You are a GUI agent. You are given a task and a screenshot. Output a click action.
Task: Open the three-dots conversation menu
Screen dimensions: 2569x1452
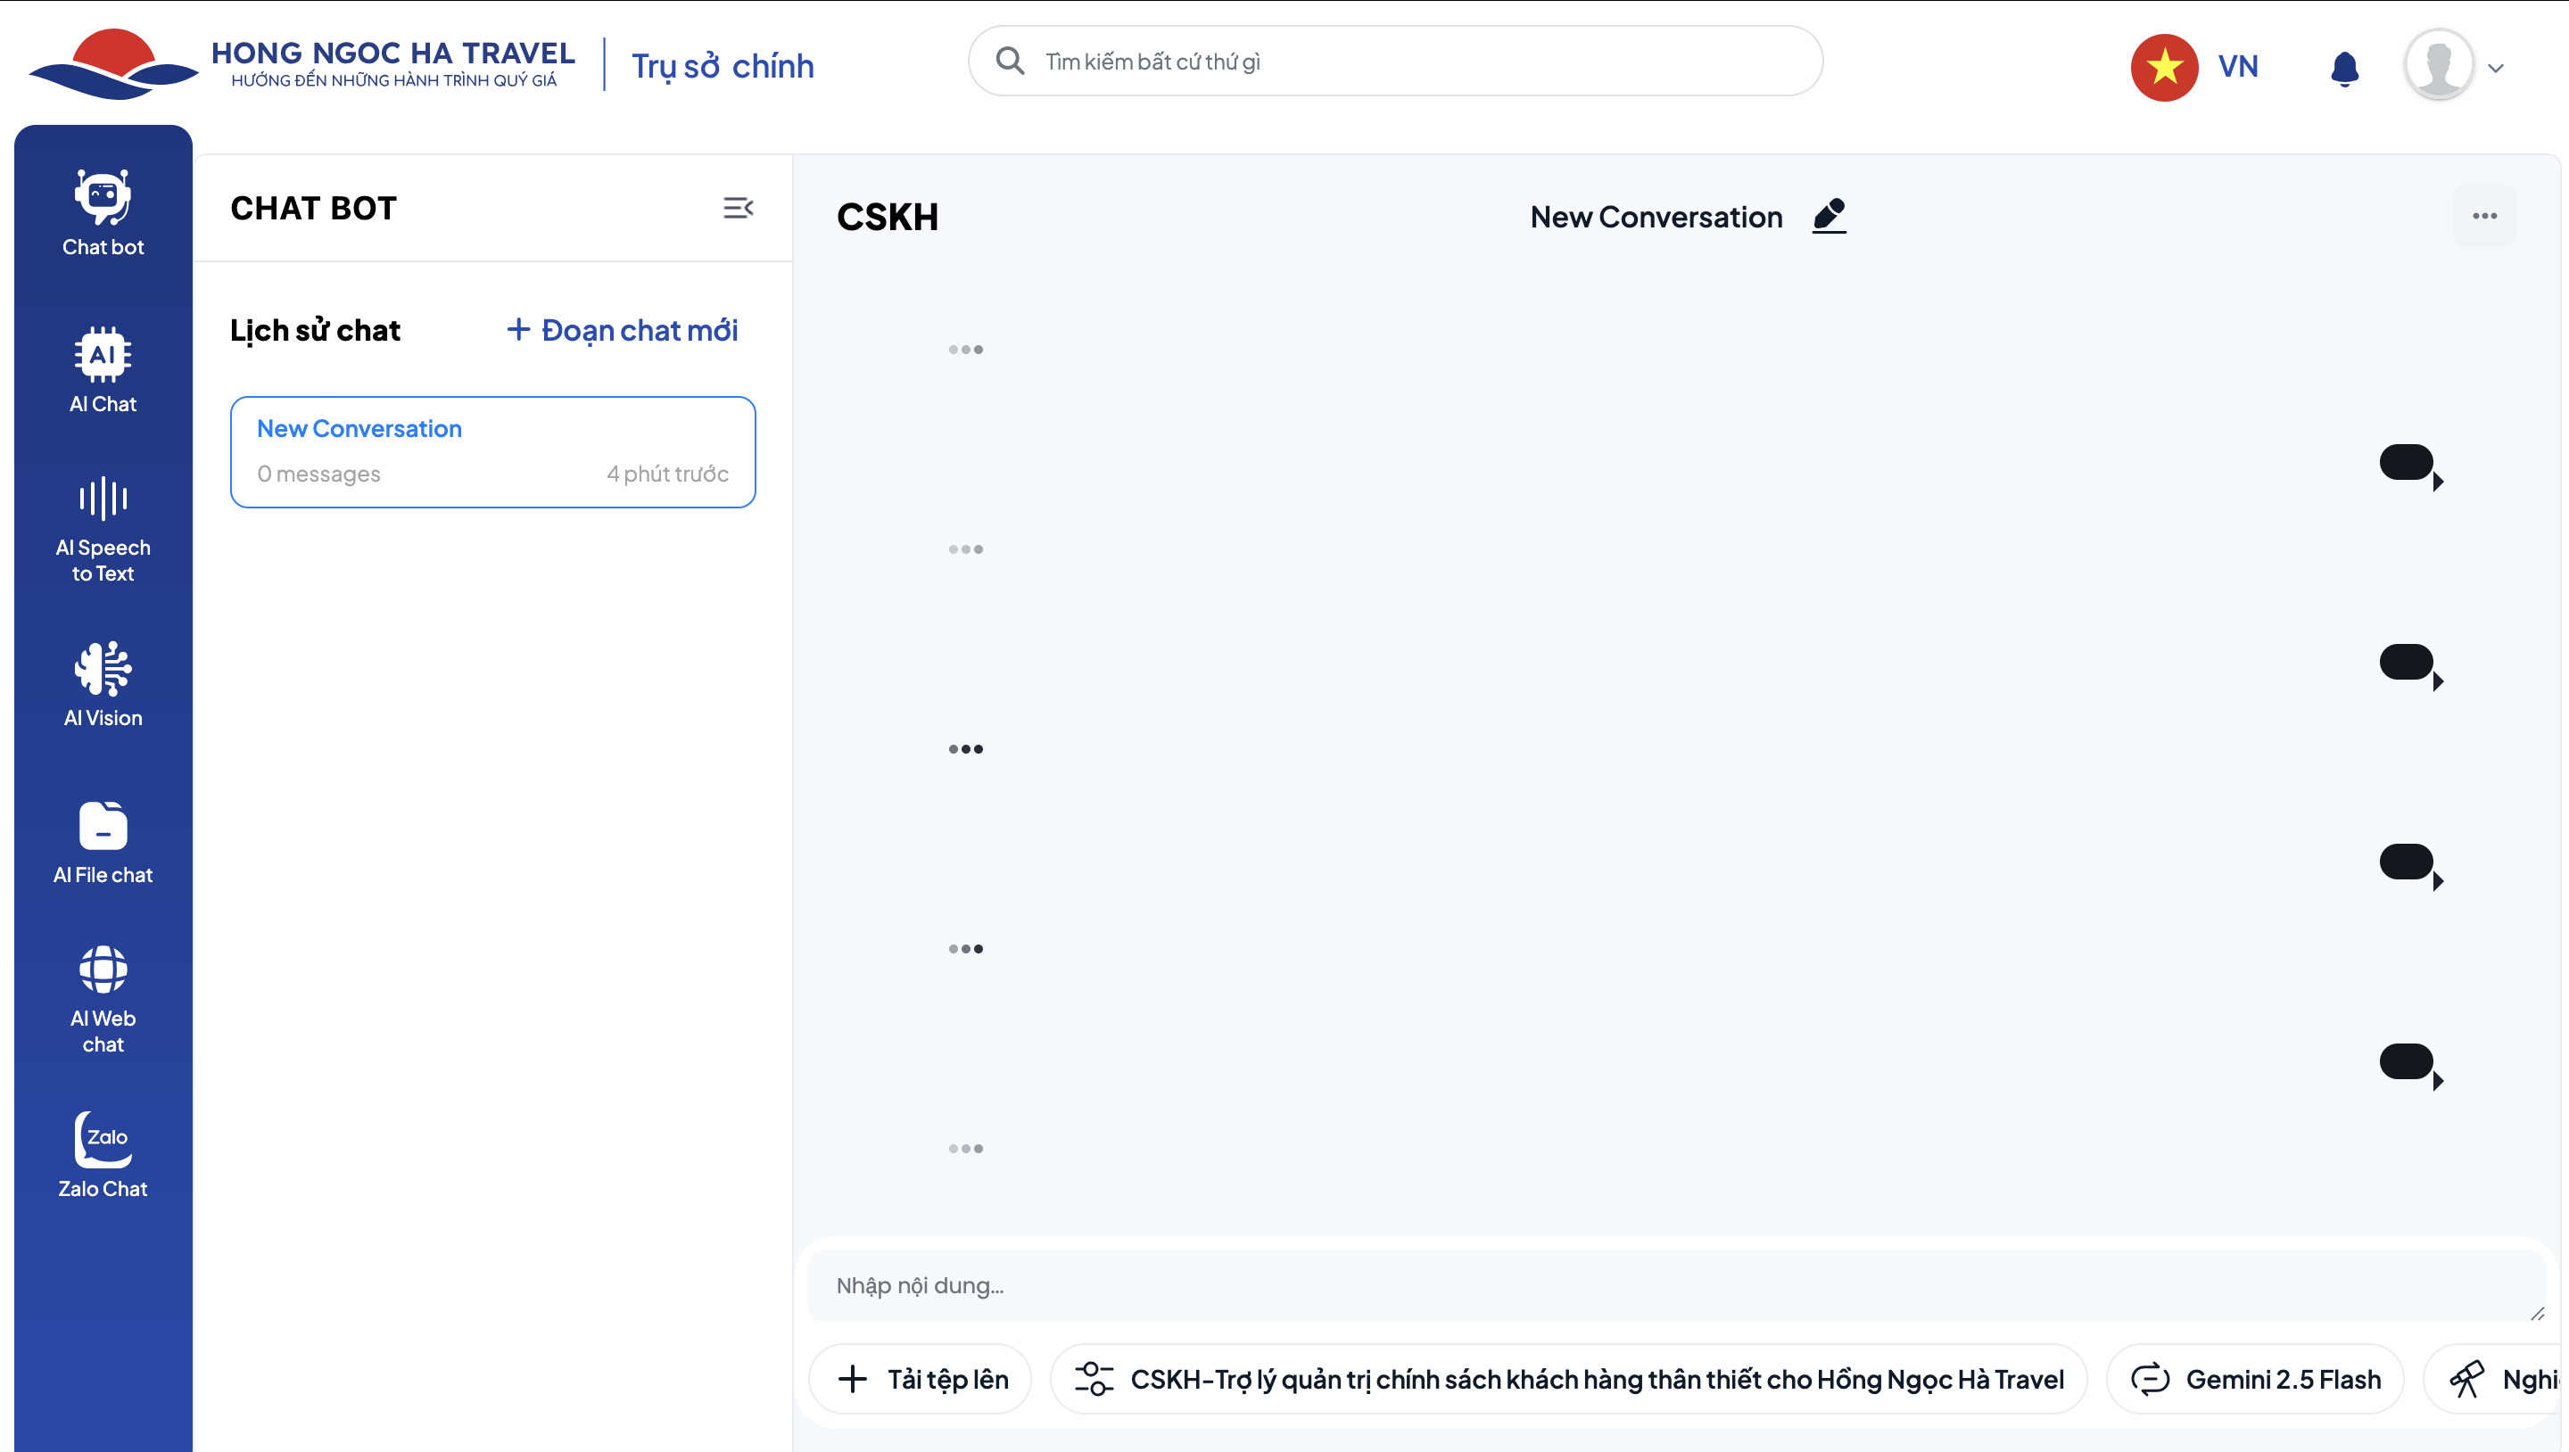point(2484,216)
